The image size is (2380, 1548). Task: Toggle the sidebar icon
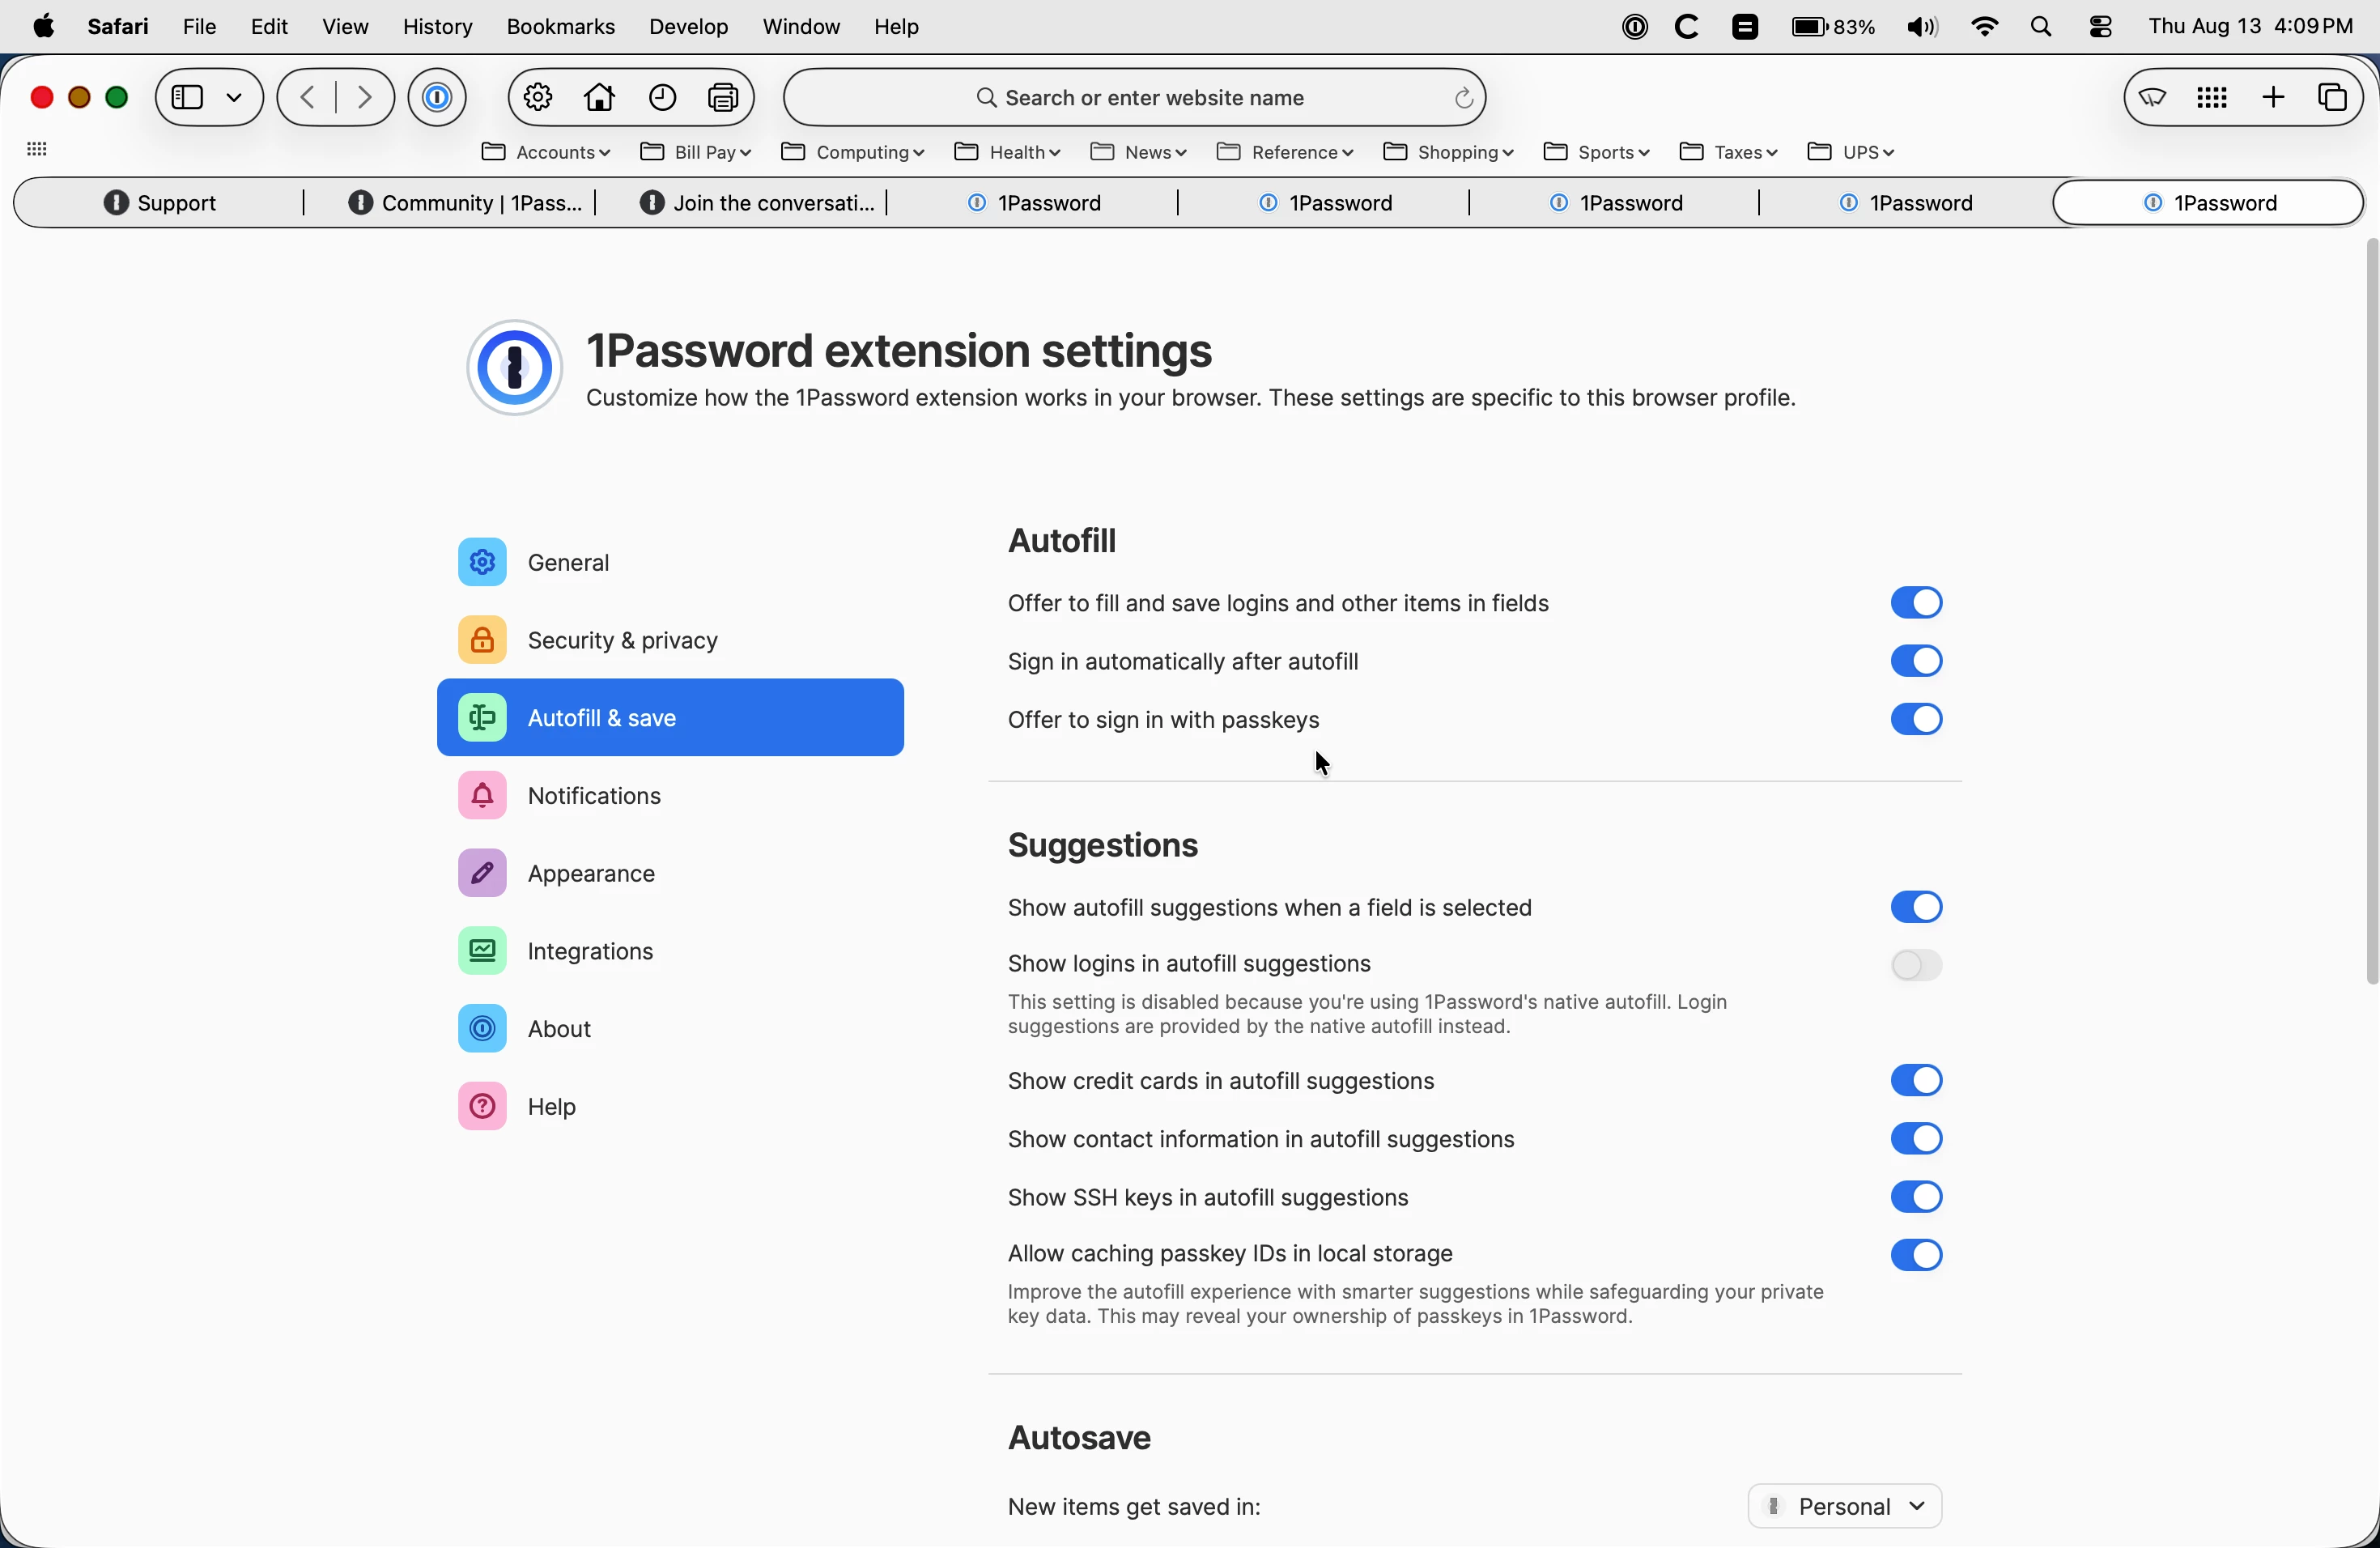tap(187, 98)
